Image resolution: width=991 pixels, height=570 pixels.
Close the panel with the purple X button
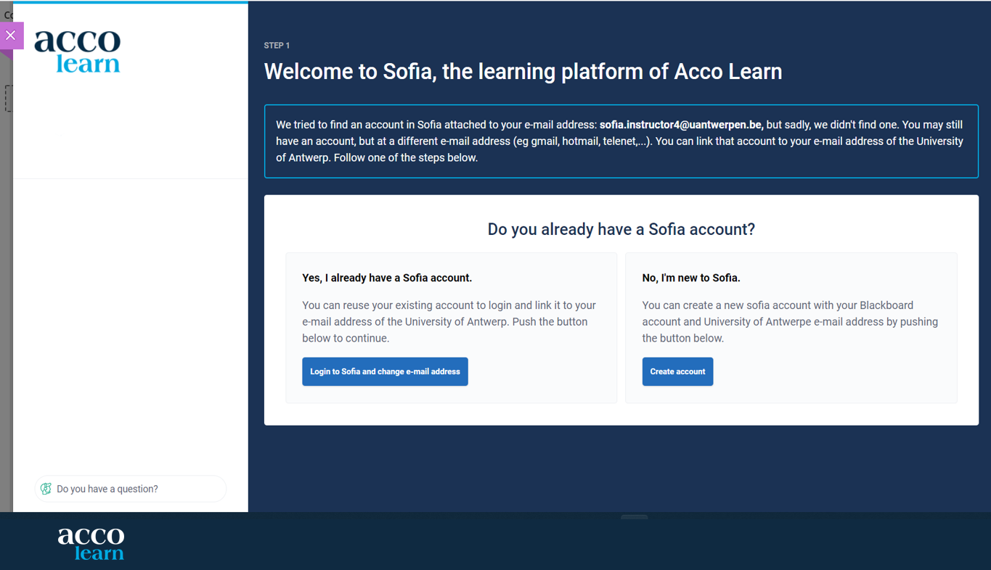[11, 36]
